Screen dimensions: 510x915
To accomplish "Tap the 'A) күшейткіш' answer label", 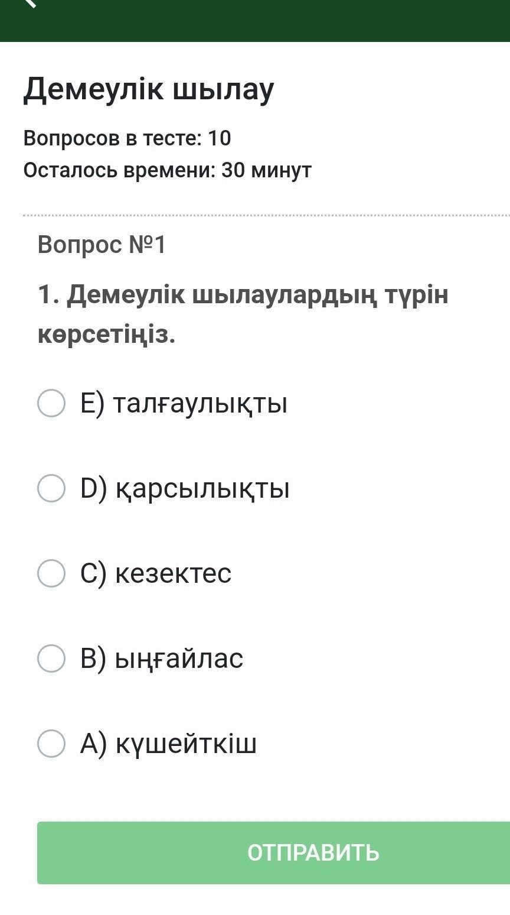I will 168,744.
